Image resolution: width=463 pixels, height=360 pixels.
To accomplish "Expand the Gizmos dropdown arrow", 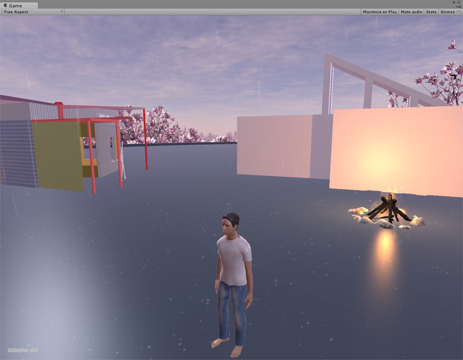I will pos(459,12).
